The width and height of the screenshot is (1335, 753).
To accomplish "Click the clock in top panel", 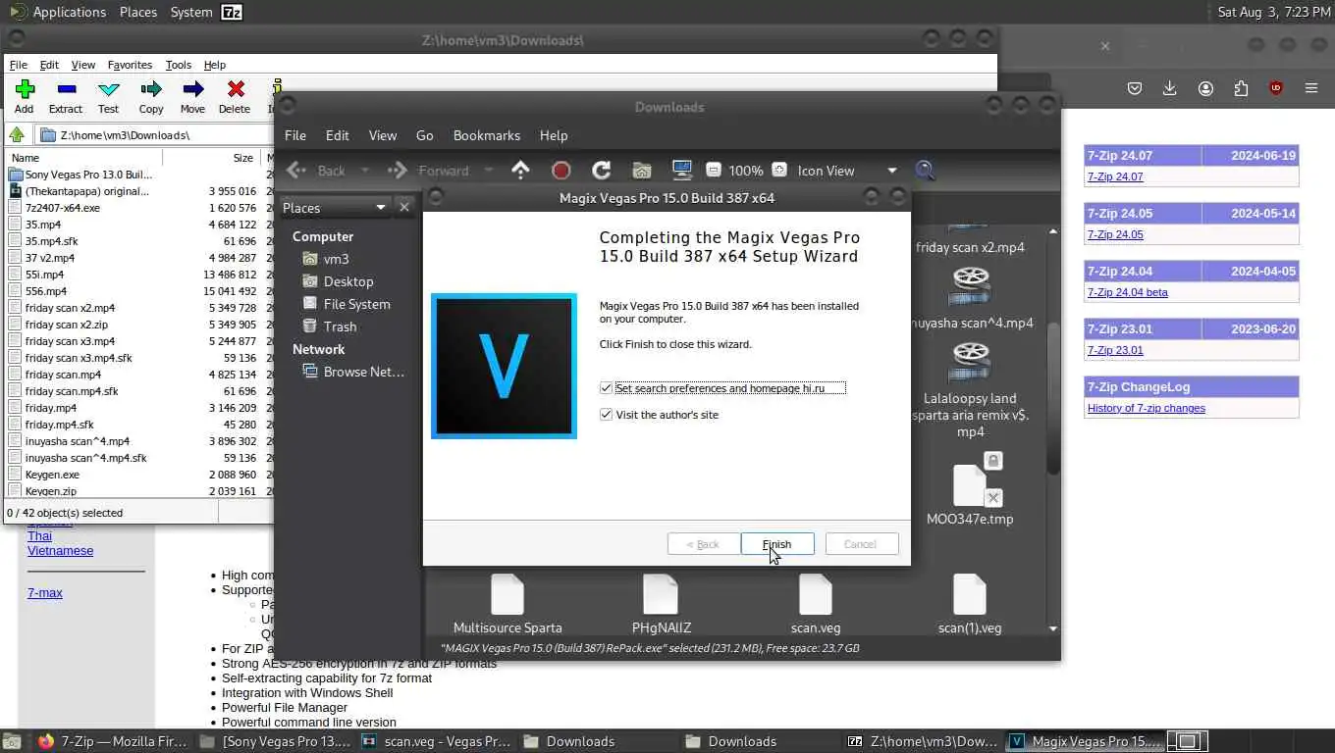I will [1272, 12].
